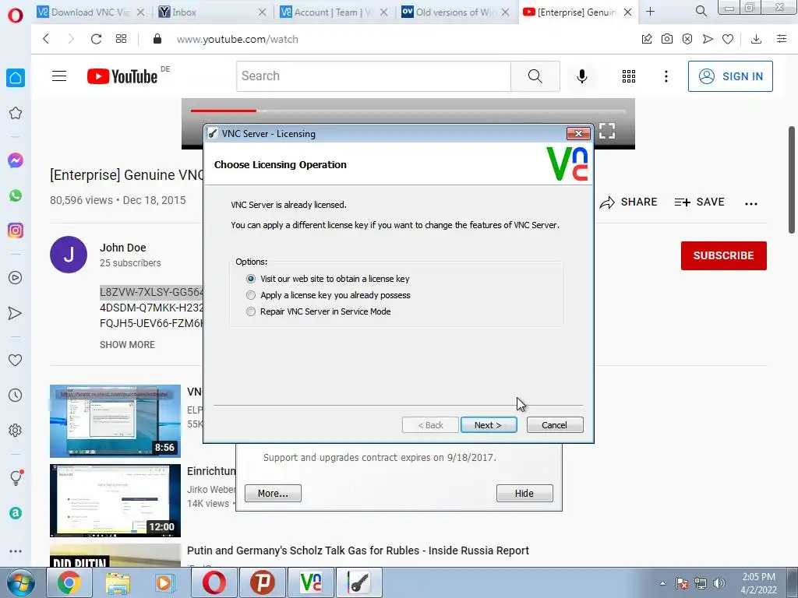Image resolution: width=798 pixels, height=598 pixels.
Task: Click the site security padlock icon
Action: coord(157,39)
